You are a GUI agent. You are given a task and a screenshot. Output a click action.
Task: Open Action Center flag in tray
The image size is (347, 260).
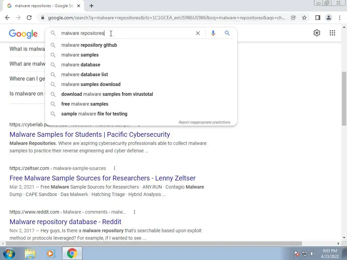[x=297, y=254]
